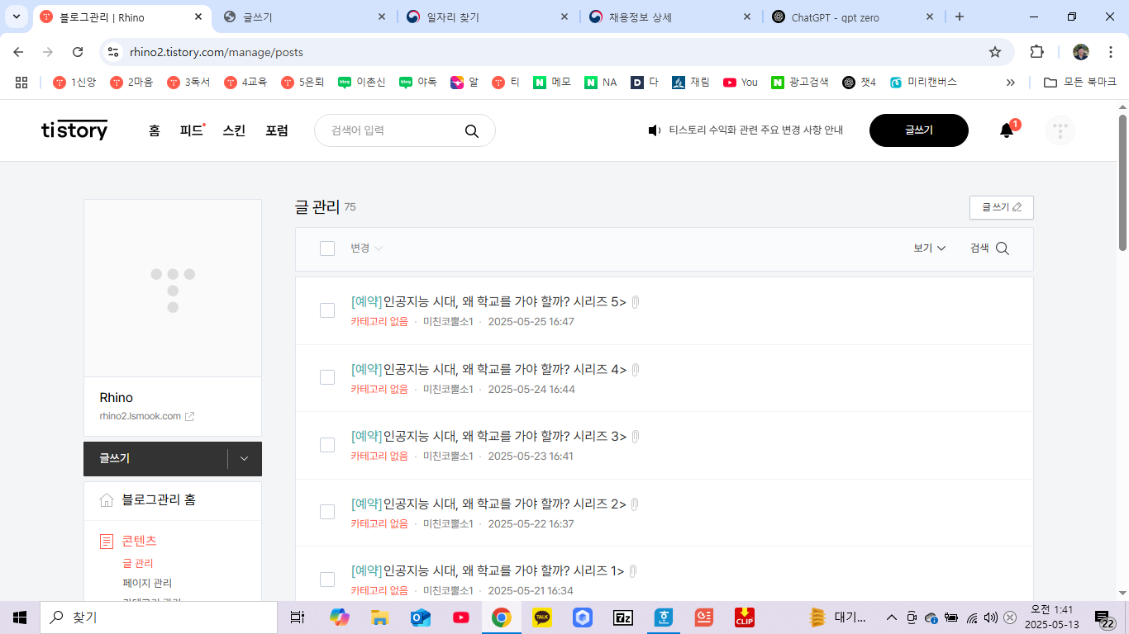Open notifications via the bell icon
Viewport: 1129px width, 634px height.
click(1005, 130)
